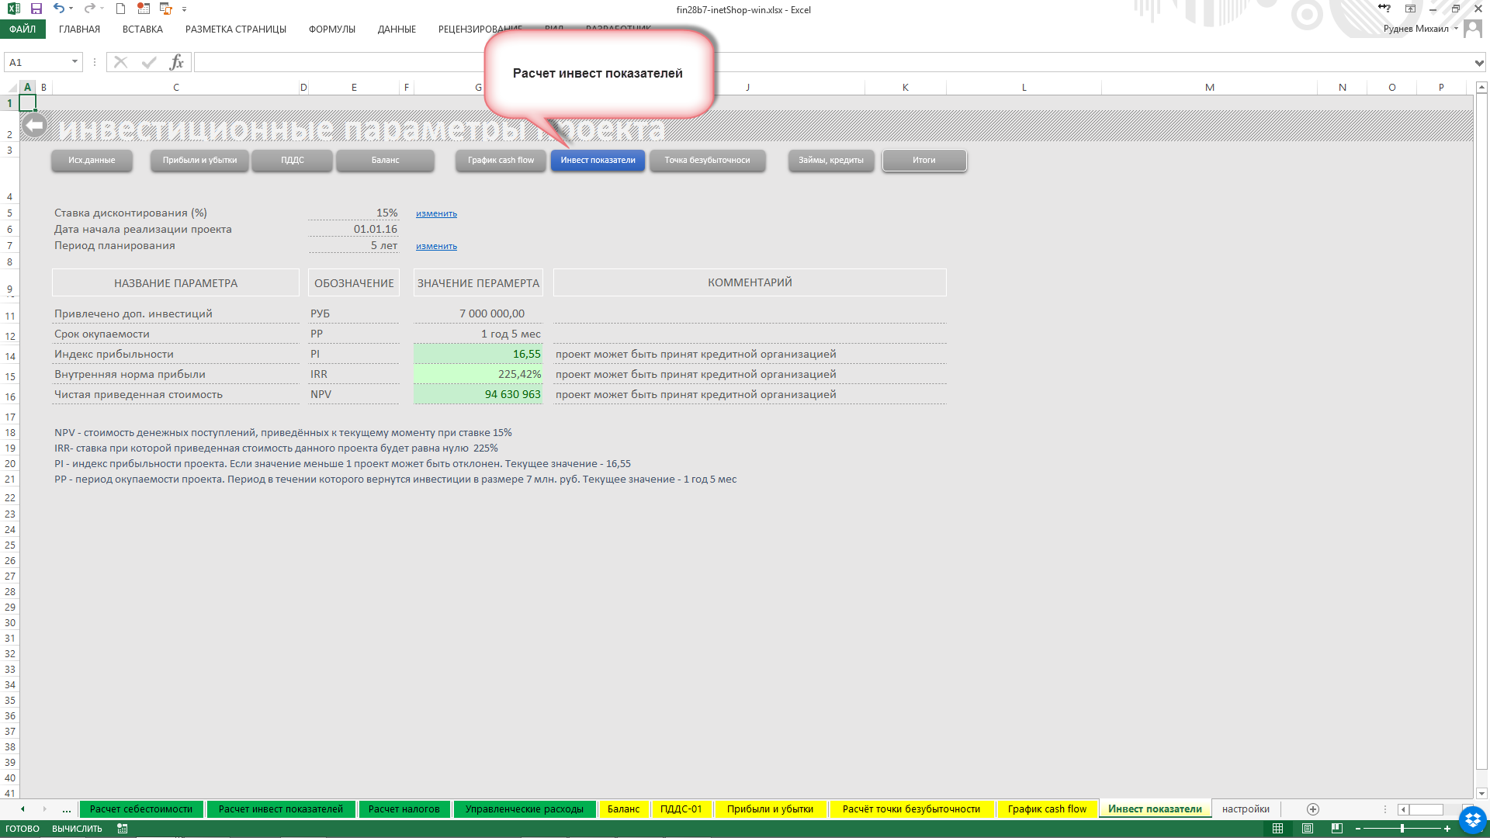1490x838 pixels.
Task: Expand the formula bar chevron
Action: pyautogui.click(x=1479, y=62)
